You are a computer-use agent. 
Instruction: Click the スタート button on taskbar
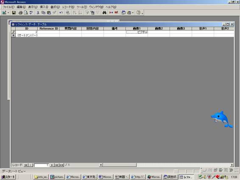pyautogui.click(x=8, y=177)
